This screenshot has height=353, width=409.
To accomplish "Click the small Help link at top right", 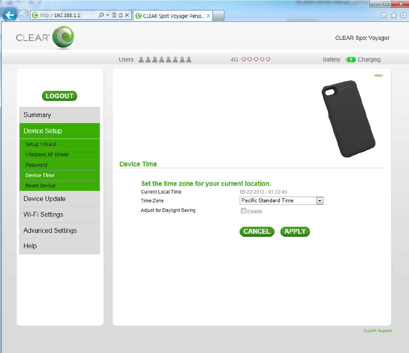I will 378,75.
